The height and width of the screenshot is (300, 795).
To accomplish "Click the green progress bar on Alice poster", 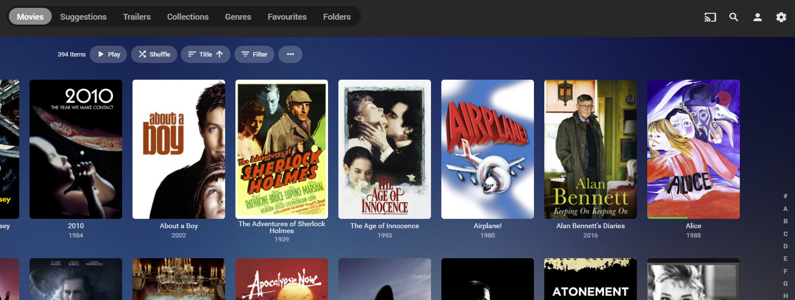I will click(x=667, y=218).
